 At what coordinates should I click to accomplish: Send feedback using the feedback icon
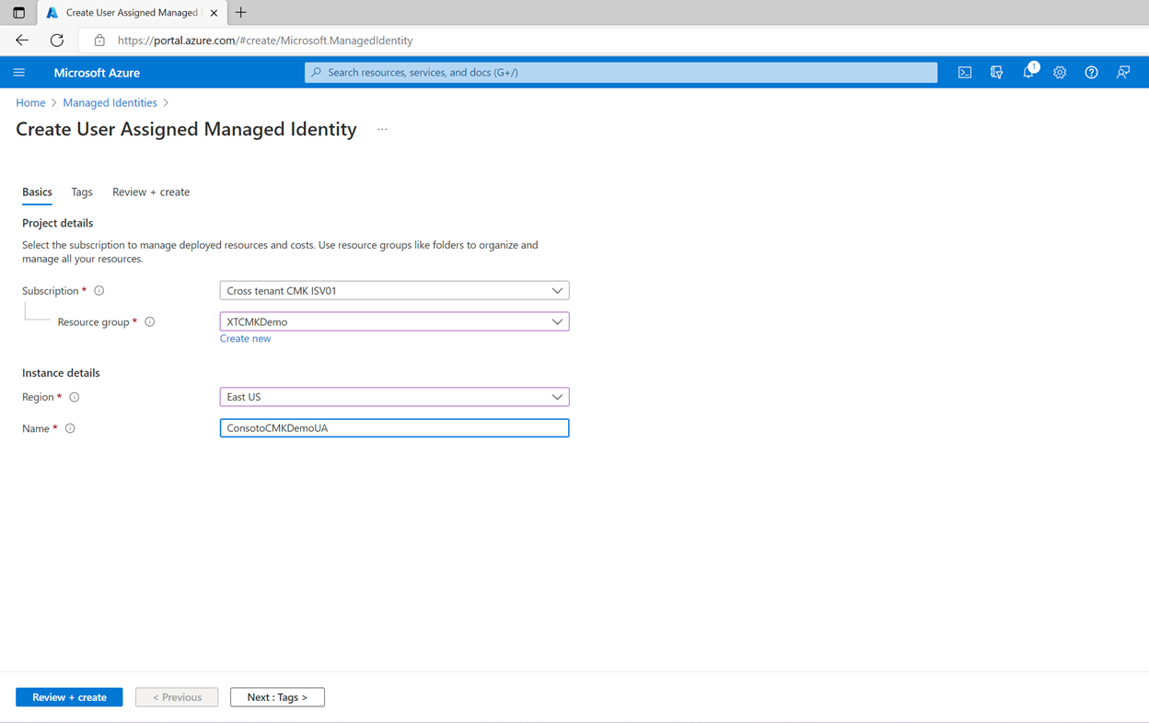tap(1123, 72)
